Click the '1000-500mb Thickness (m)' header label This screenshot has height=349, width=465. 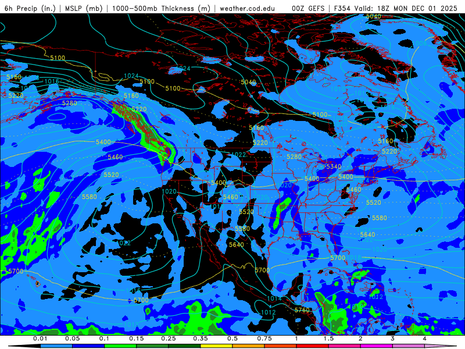coord(161,8)
